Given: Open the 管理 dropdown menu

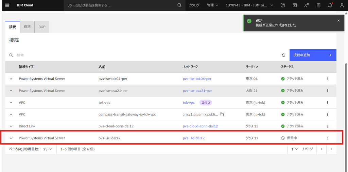Looking at the screenshot, I should 212,5.
